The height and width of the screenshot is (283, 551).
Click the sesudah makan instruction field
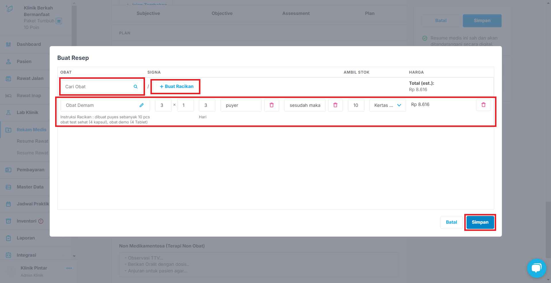point(305,105)
